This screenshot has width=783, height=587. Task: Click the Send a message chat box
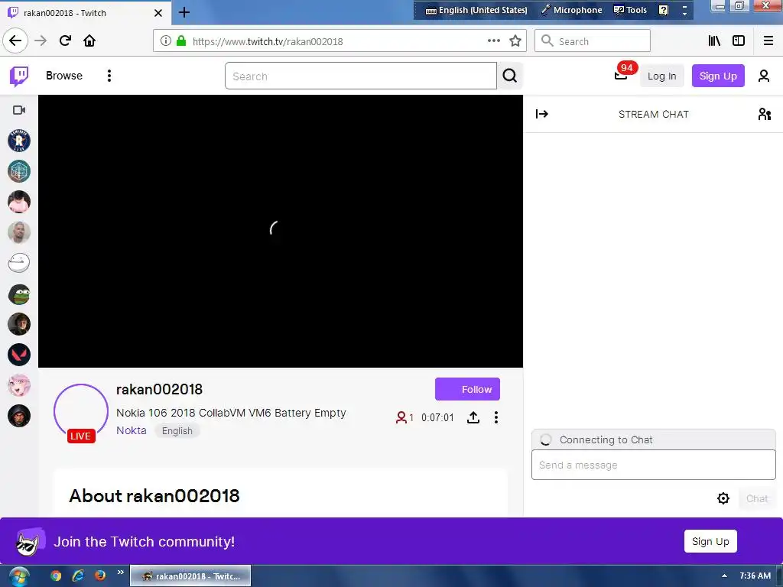coord(653,465)
